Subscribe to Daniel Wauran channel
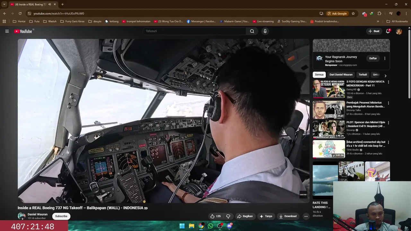The image size is (411, 231). [61, 216]
